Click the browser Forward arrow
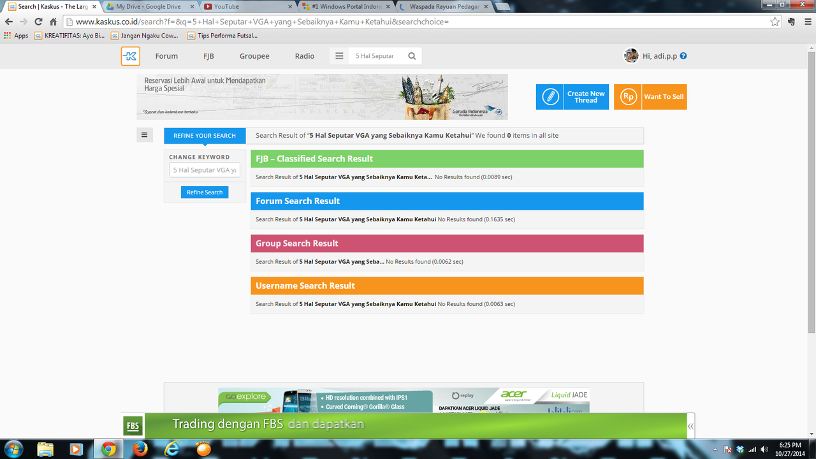Screen dimensions: 816x459 click(x=24, y=22)
